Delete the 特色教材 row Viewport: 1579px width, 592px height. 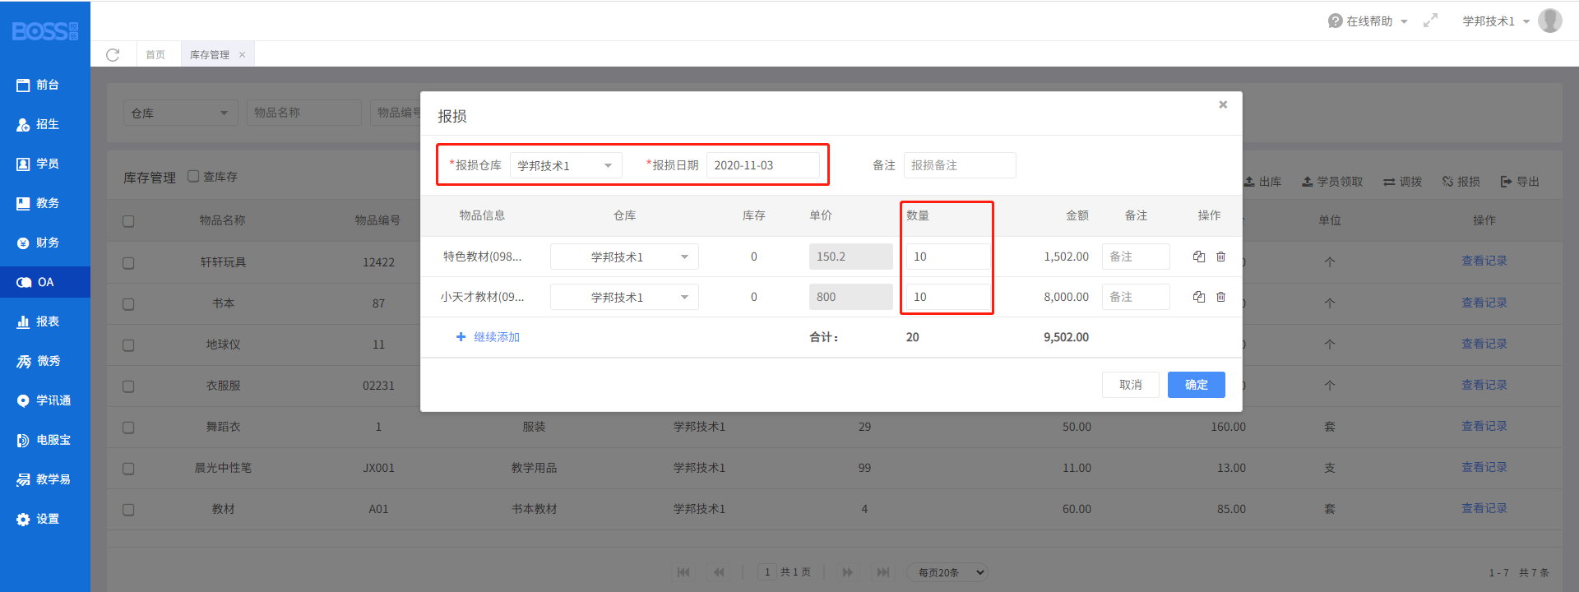[1220, 257]
